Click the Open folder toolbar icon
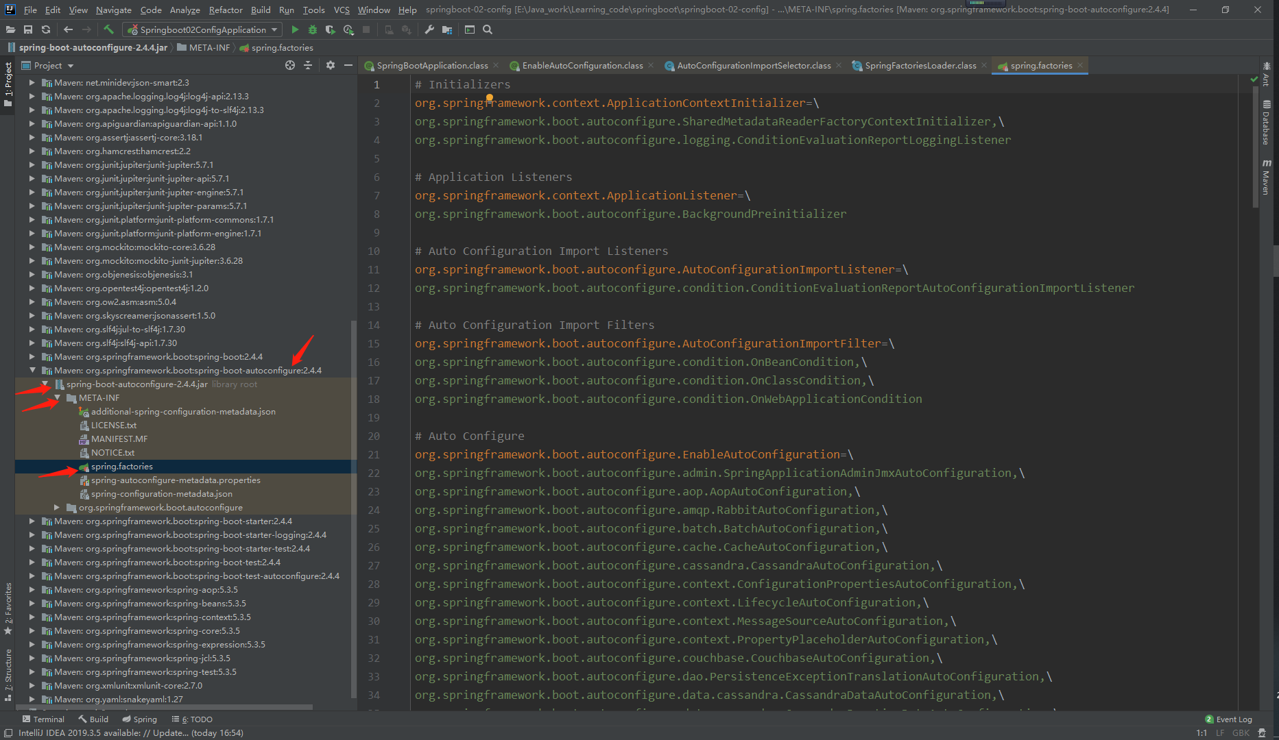 [x=10, y=29]
